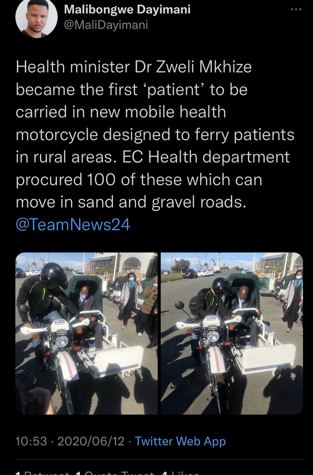Click the motorcycle headlight in the left photo
This screenshot has width=313, height=475.
pos(61,342)
